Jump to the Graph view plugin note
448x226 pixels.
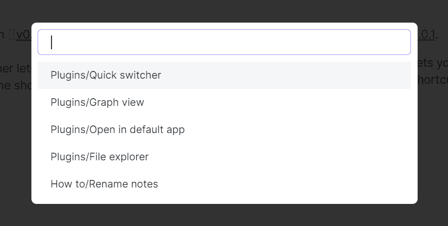[x=97, y=102]
